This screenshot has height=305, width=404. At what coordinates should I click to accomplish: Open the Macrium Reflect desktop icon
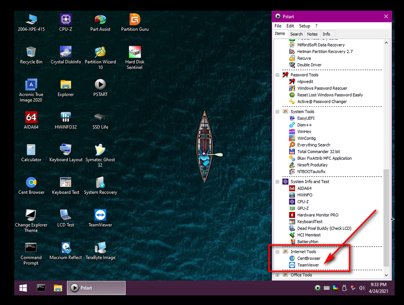(66, 251)
